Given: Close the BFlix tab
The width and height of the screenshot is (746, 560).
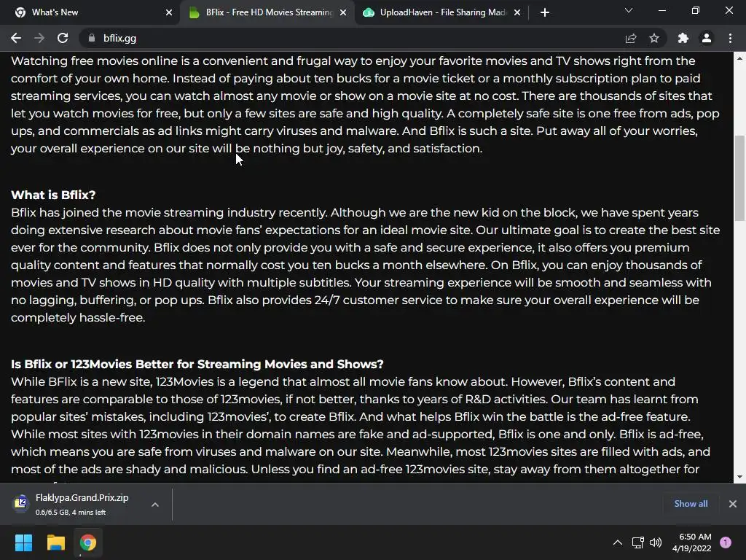Looking at the screenshot, I should coord(343,12).
